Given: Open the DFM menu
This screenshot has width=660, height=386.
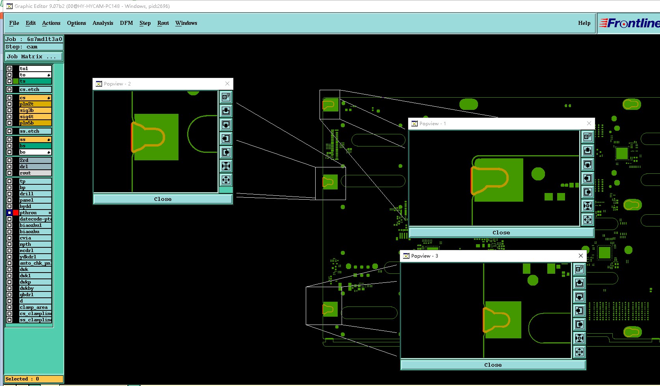Looking at the screenshot, I should click(x=126, y=23).
